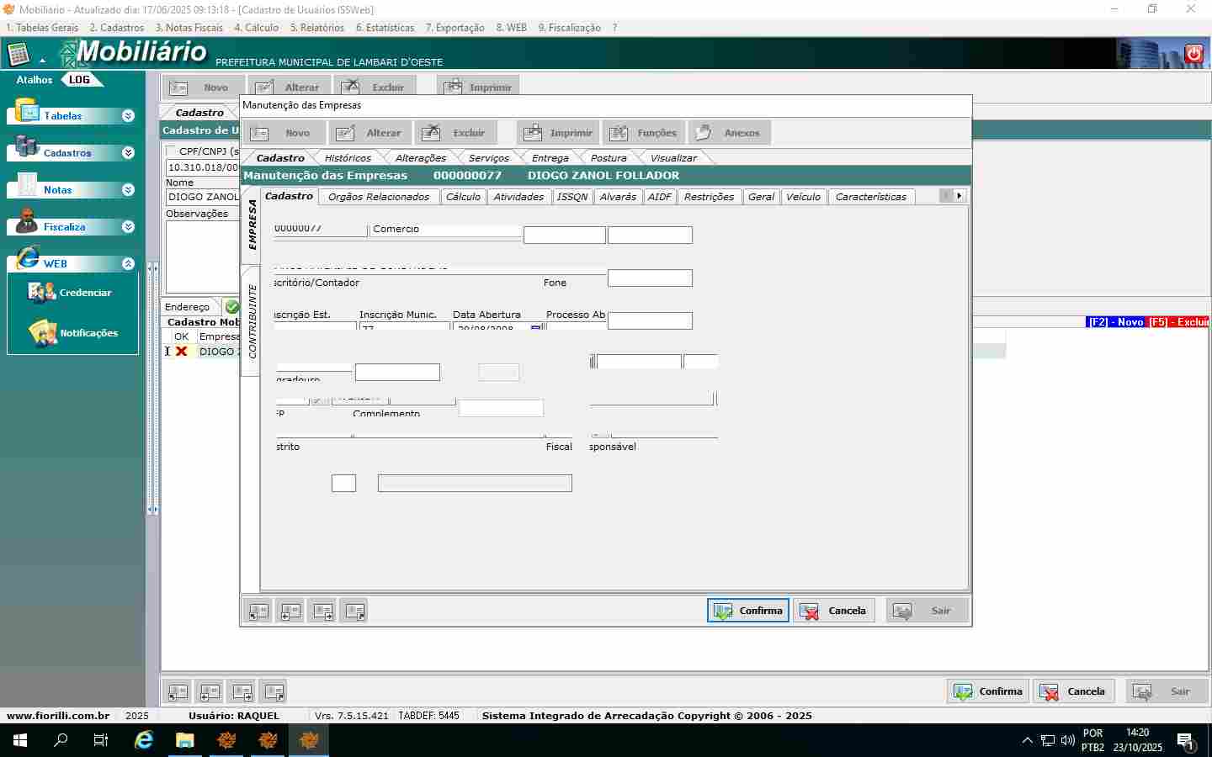1212x757 pixels.
Task: Expand the Tabelas sidebar section
Action: (128, 116)
